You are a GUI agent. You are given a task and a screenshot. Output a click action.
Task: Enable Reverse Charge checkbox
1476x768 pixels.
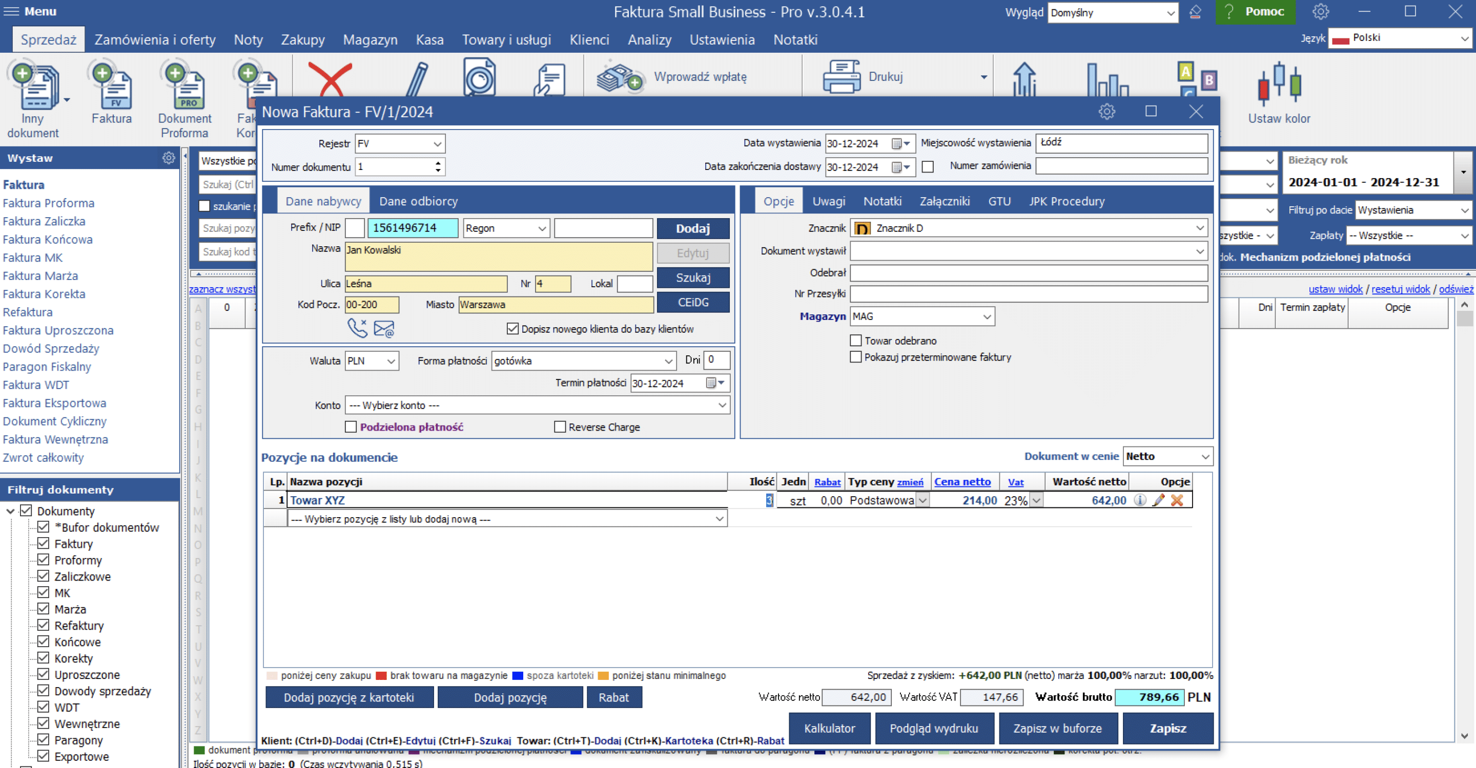(560, 427)
